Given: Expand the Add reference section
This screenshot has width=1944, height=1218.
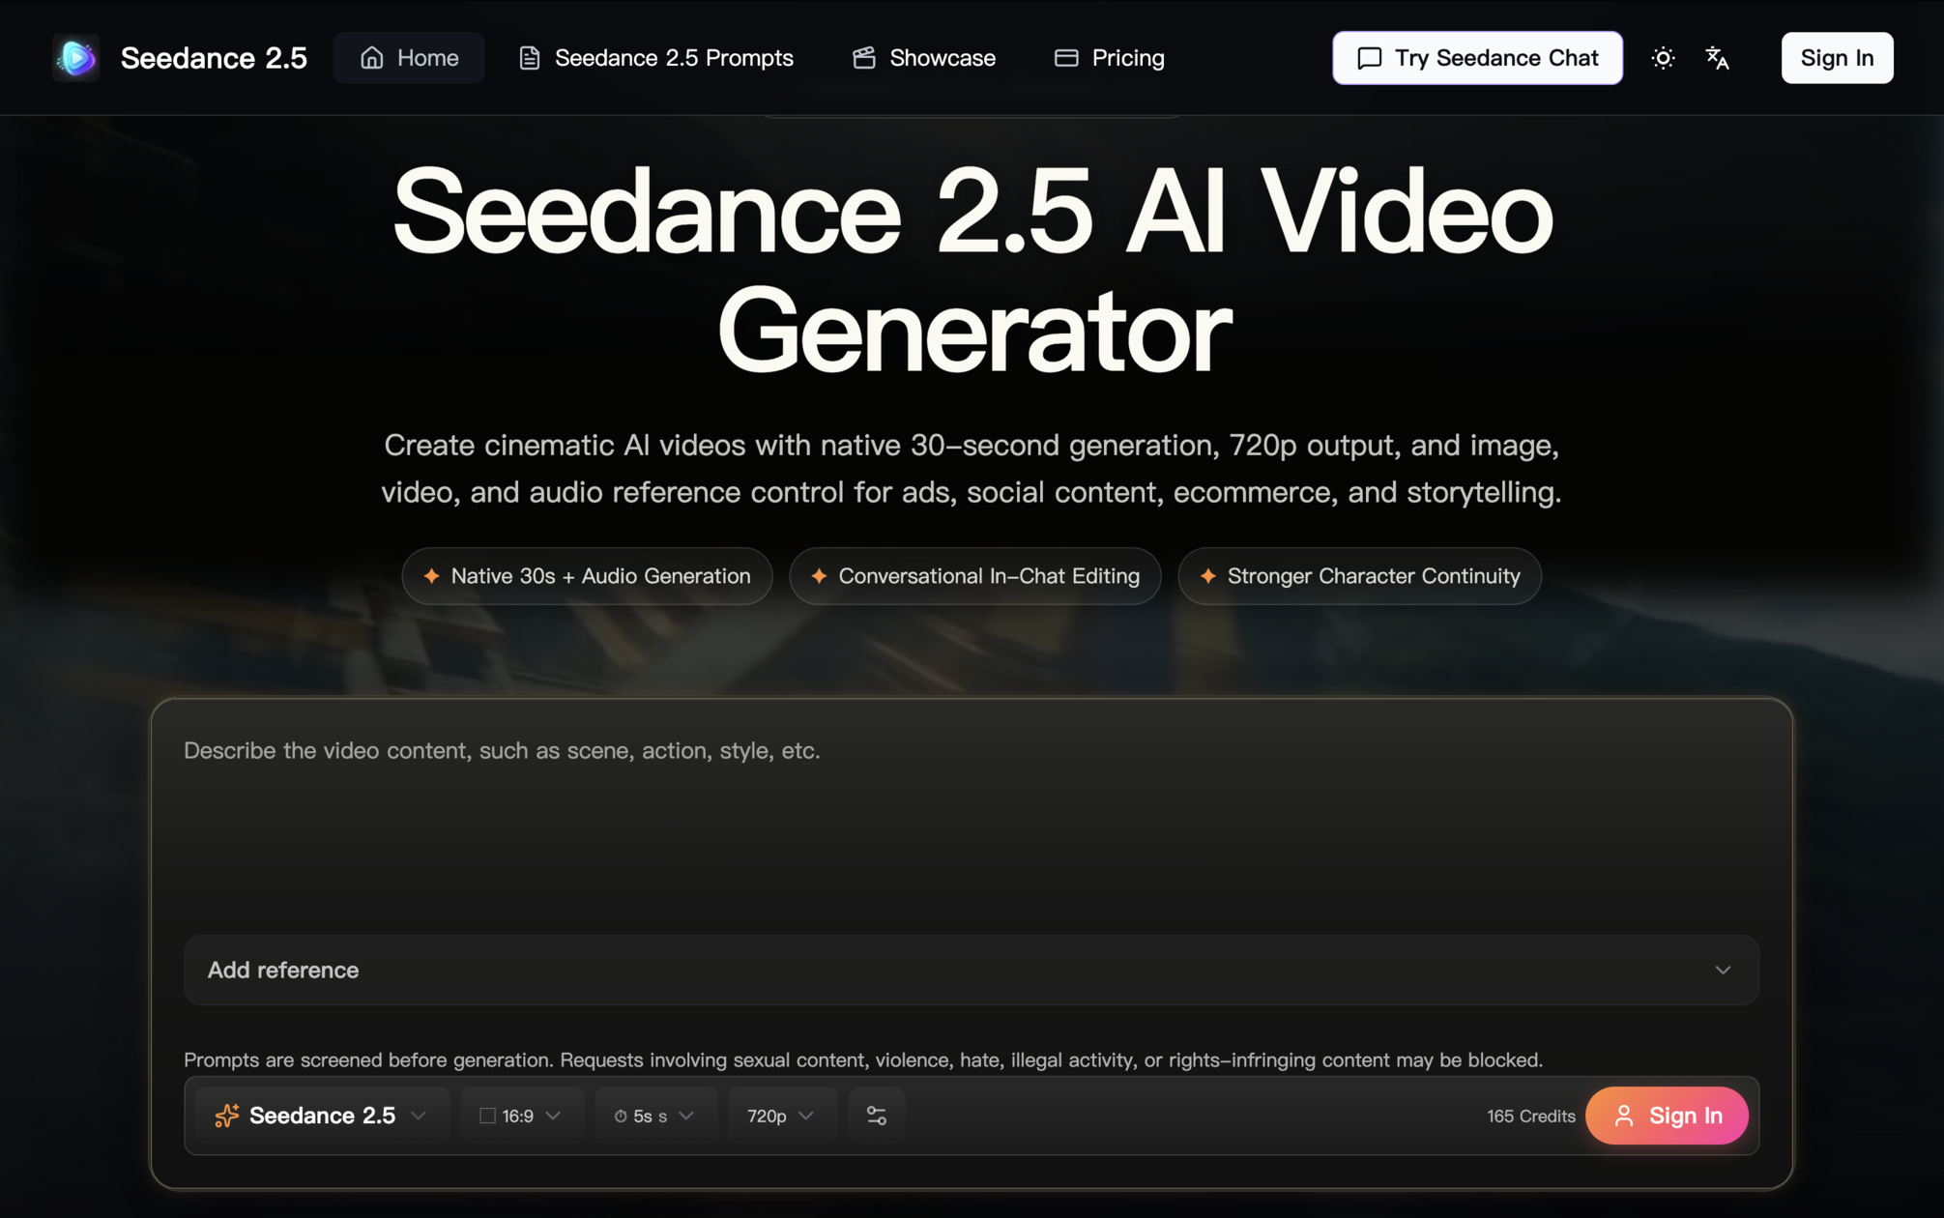Looking at the screenshot, I should 972,970.
